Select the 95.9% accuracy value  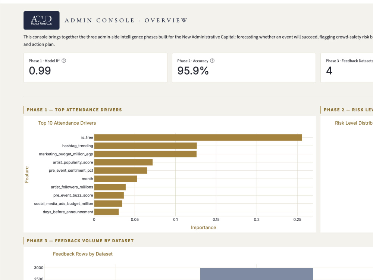coord(193,71)
